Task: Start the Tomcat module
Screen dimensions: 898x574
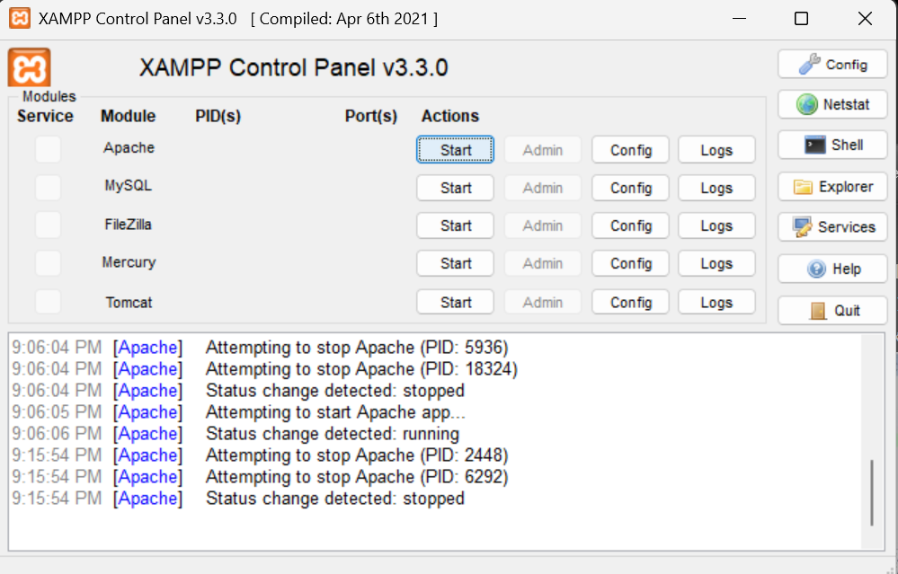Action: 456,302
